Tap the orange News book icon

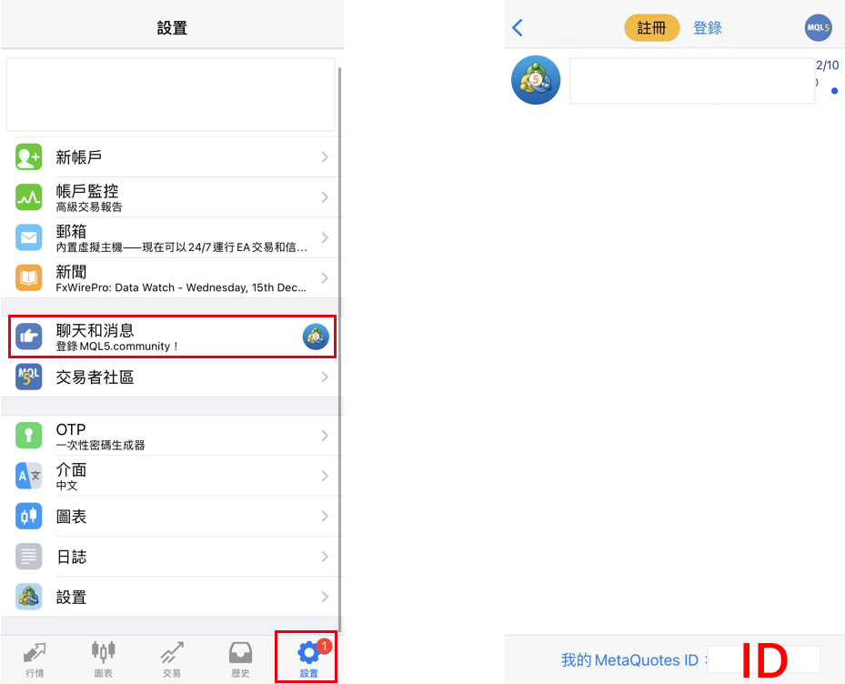click(28, 277)
